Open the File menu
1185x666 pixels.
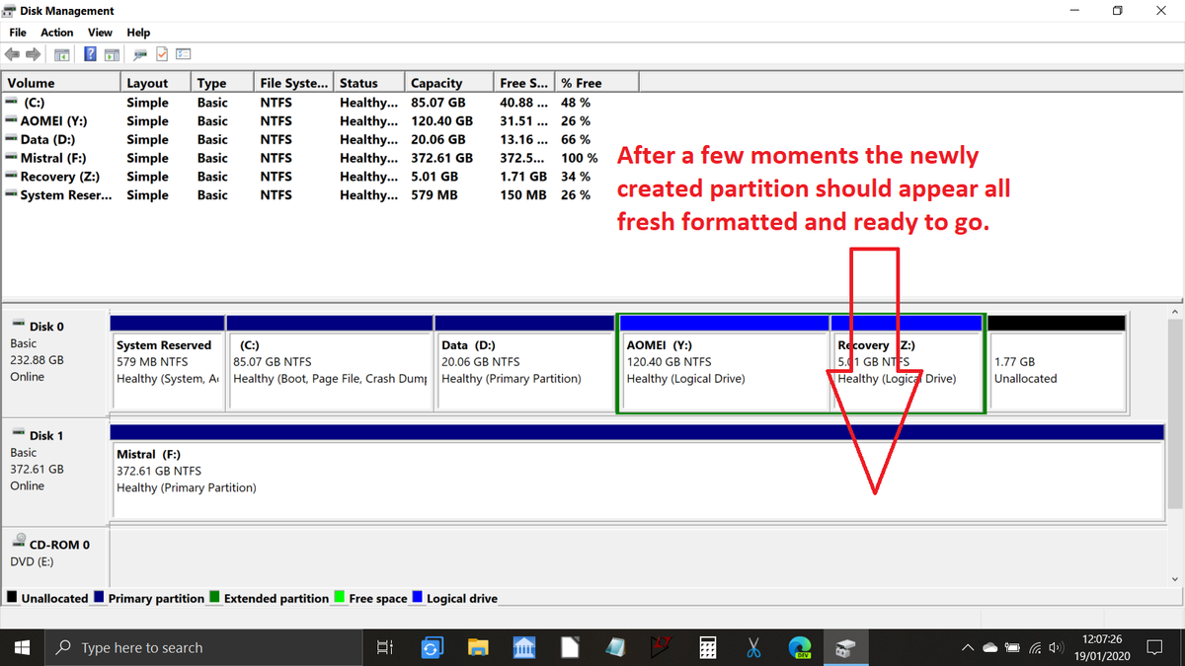[x=18, y=33]
